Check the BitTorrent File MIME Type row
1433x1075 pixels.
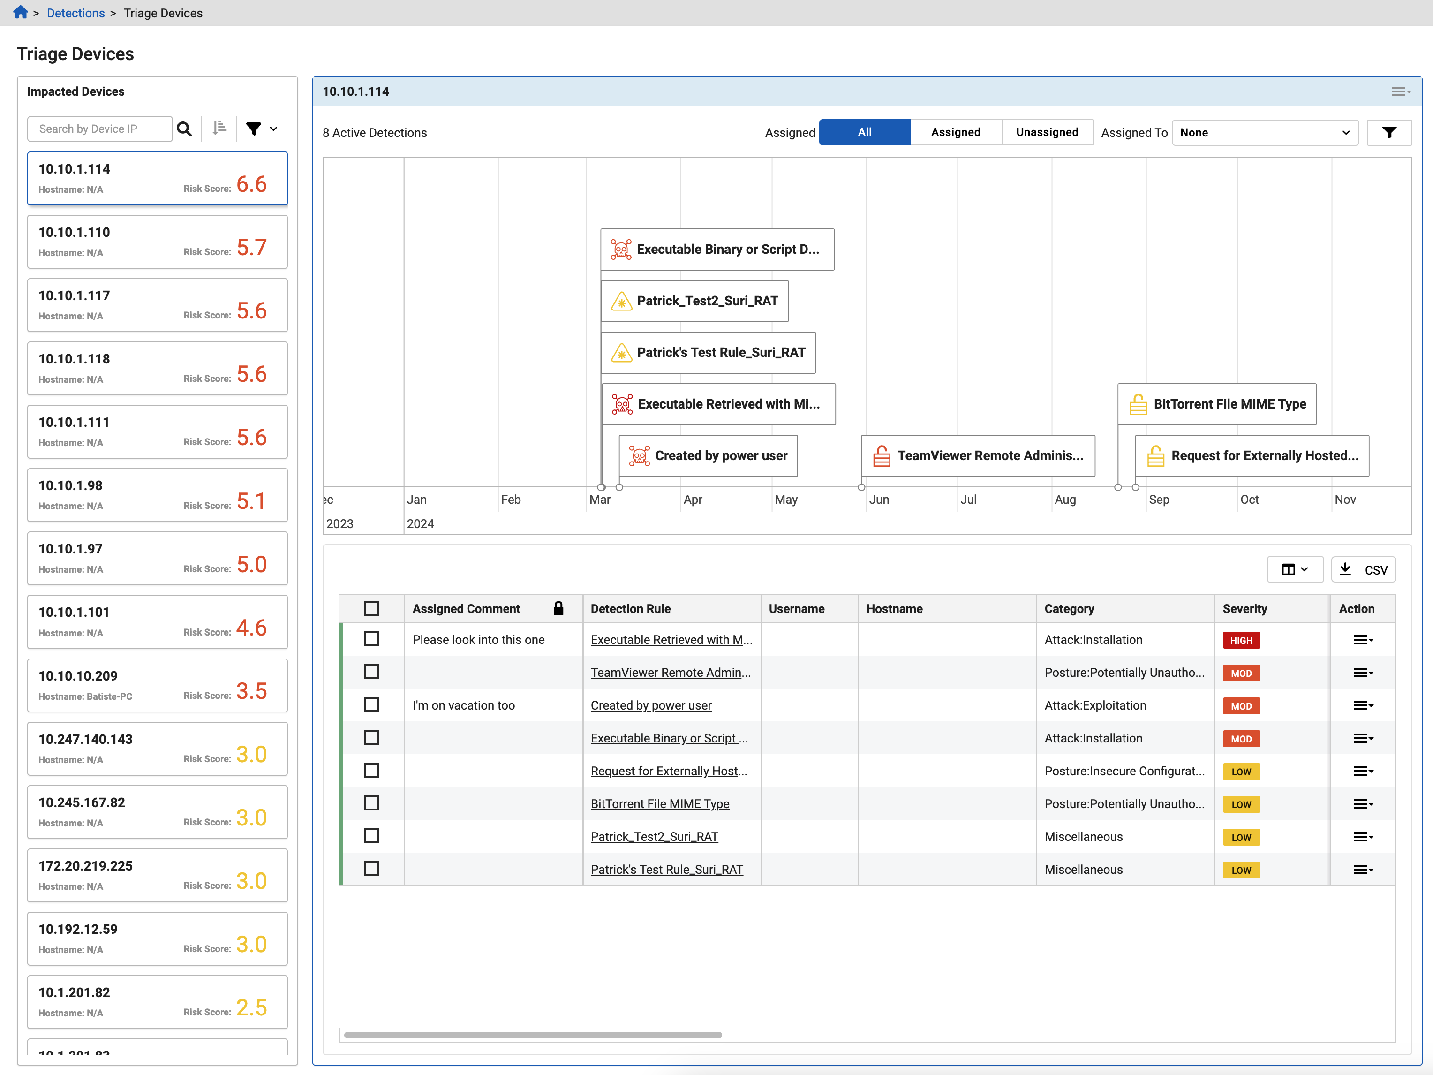click(372, 803)
